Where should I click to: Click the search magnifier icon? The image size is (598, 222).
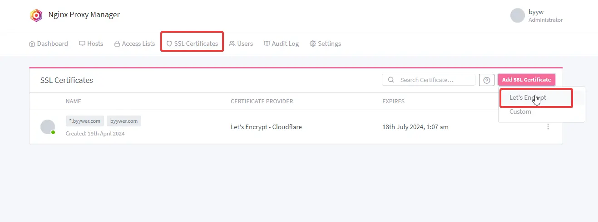391,80
